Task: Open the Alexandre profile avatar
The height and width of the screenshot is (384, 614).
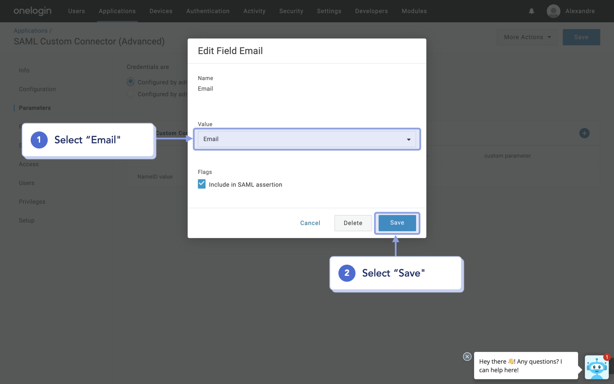Action: pyautogui.click(x=553, y=11)
